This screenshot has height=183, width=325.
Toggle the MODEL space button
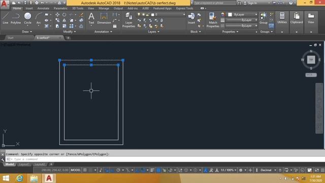[76, 170]
